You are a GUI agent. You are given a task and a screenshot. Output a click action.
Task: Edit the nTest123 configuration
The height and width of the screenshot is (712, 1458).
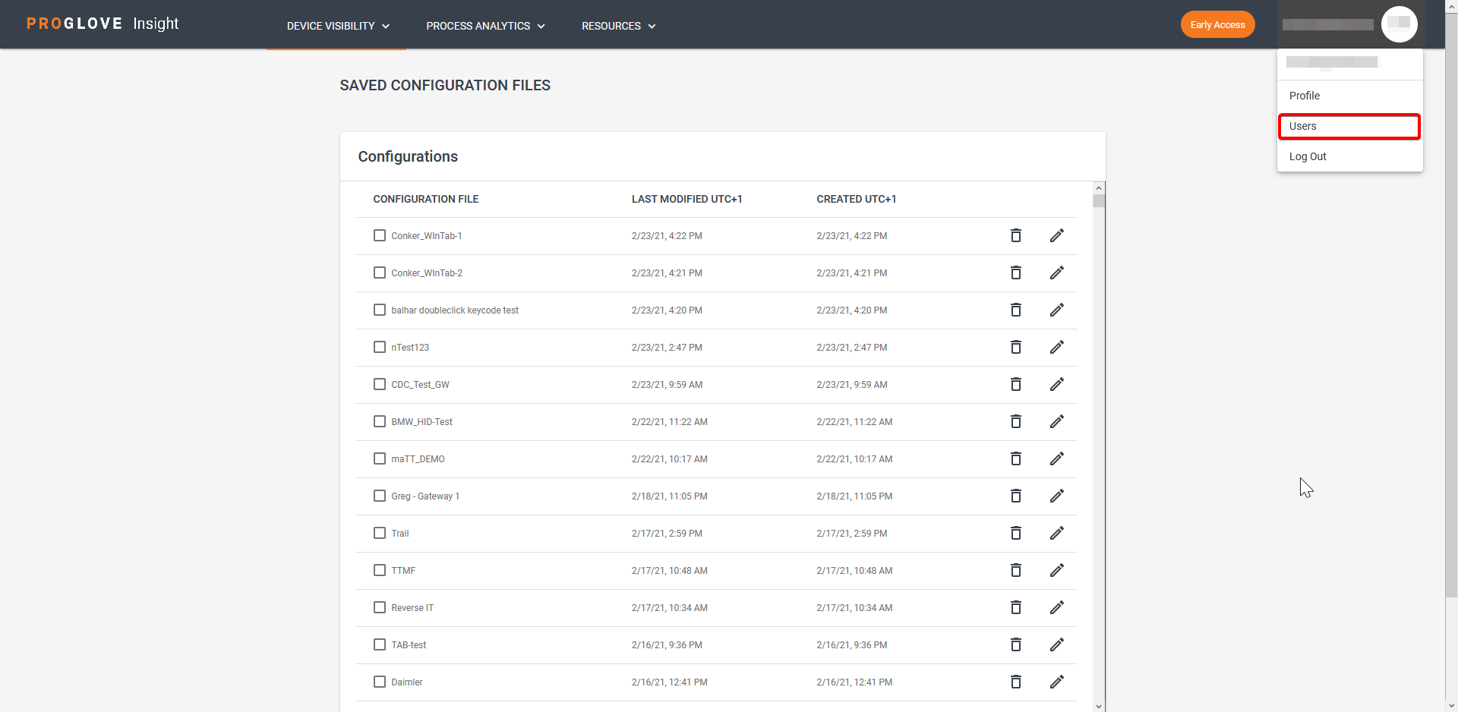(x=1056, y=347)
